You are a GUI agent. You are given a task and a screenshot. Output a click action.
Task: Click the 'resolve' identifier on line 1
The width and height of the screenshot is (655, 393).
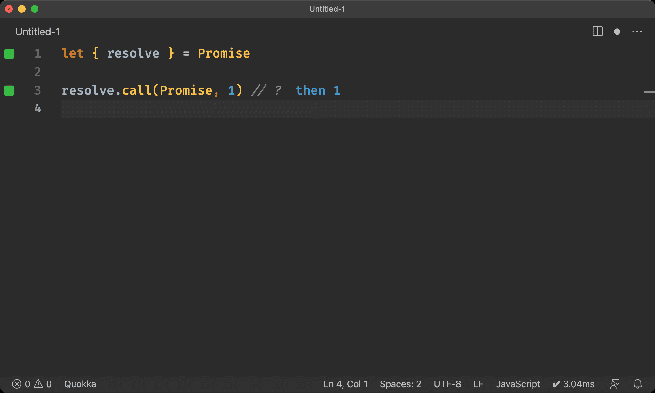point(133,53)
